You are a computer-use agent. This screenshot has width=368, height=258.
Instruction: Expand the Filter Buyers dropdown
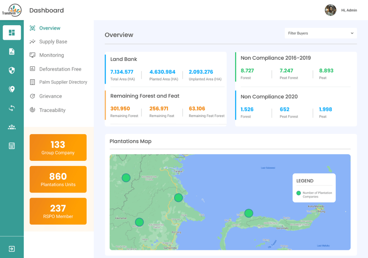click(x=321, y=33)
